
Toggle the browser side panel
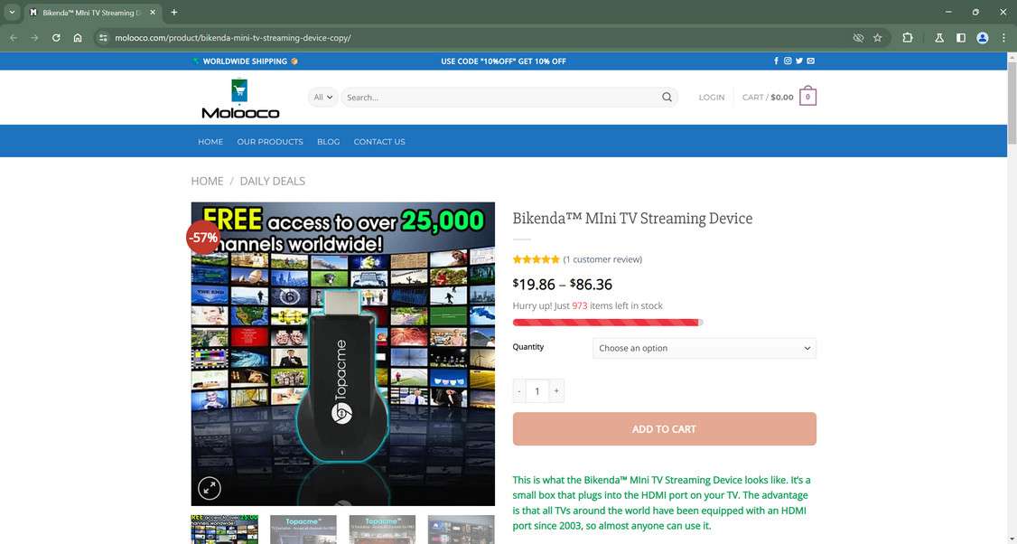[961, 38]
